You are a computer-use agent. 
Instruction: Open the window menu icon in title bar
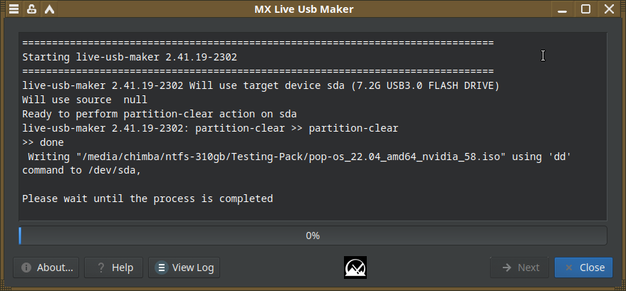pos(14,9)
